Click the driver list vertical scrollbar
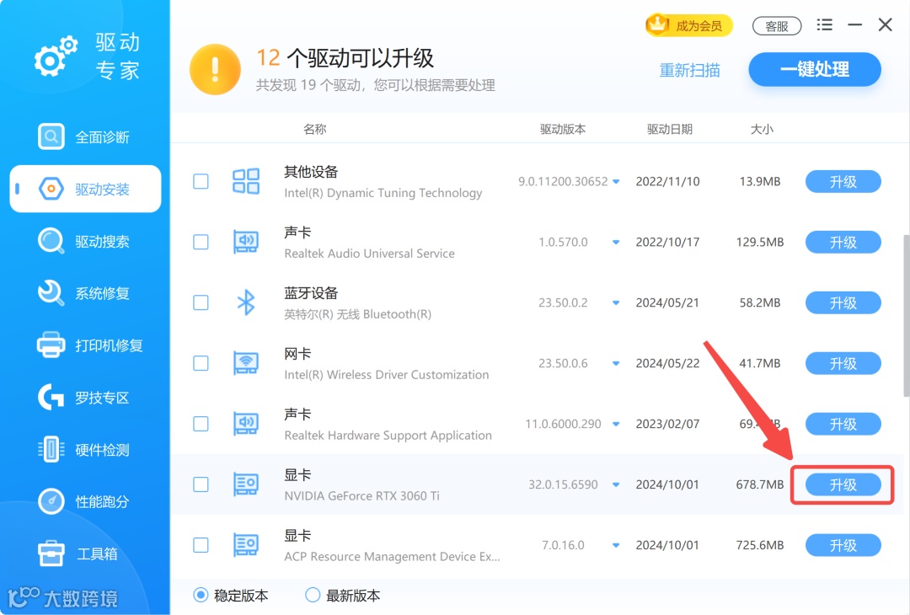Screen dimensions: 910x615 [x=907, y=316]
